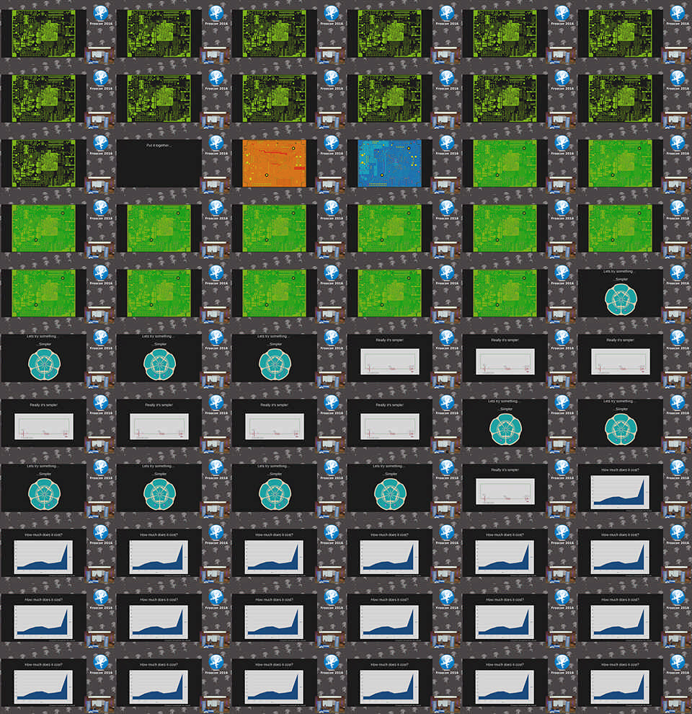692x714 pixels.
Task: Select the "Really it's simple!" thumbnail just before the cost chart
Action: 505,488
